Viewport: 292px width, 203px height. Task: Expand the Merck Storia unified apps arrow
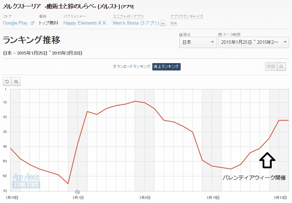[x=162, y=23]
